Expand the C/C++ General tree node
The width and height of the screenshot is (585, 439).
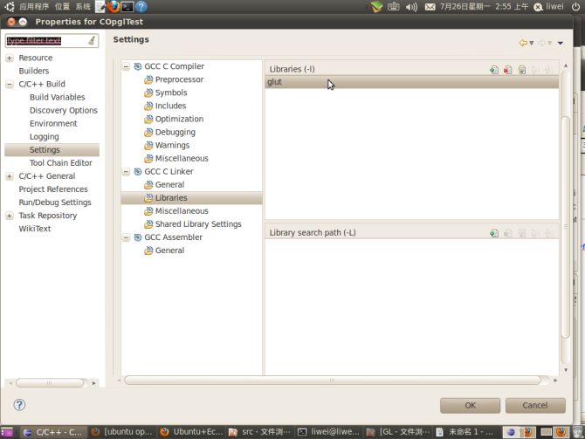coord(10,176)
